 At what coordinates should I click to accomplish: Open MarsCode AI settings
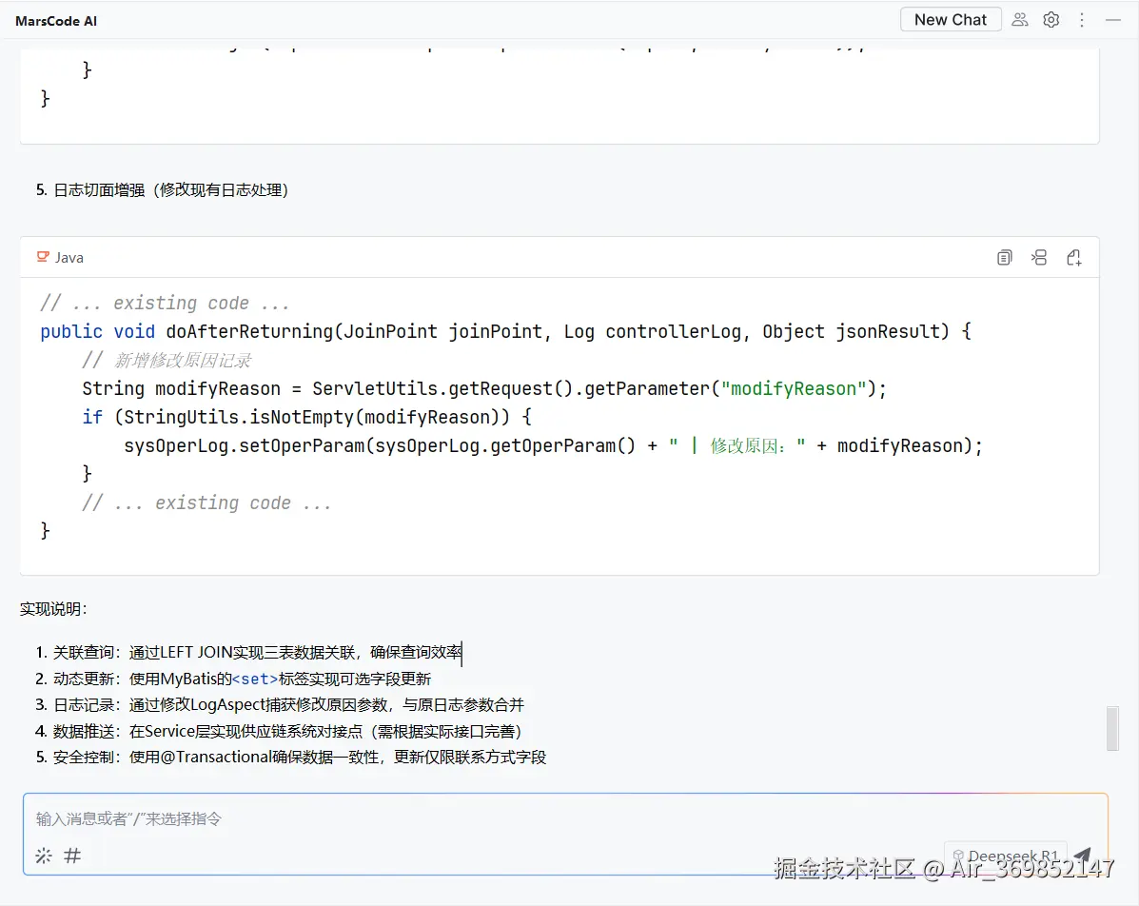click(1051, 19)
